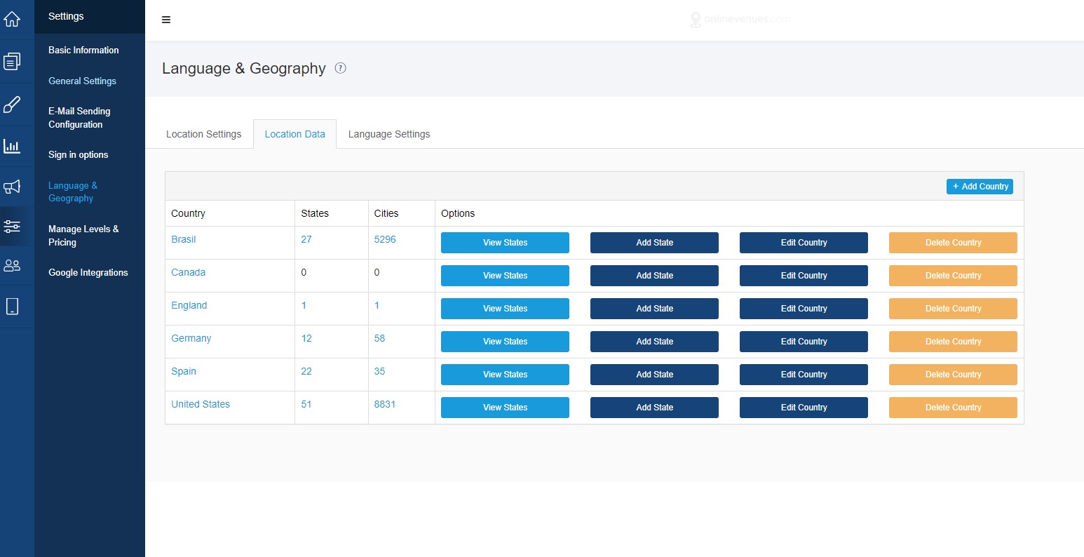Viewport: 1084px width, 557px height.
Task: Add a state to Spain
Action: coord(654,375)
